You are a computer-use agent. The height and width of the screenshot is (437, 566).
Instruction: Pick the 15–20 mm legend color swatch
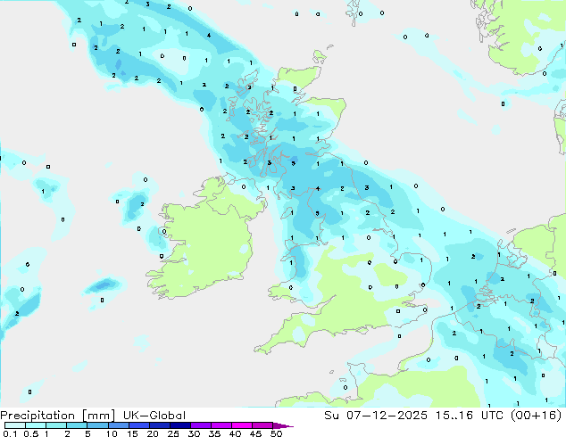point(139,425)
